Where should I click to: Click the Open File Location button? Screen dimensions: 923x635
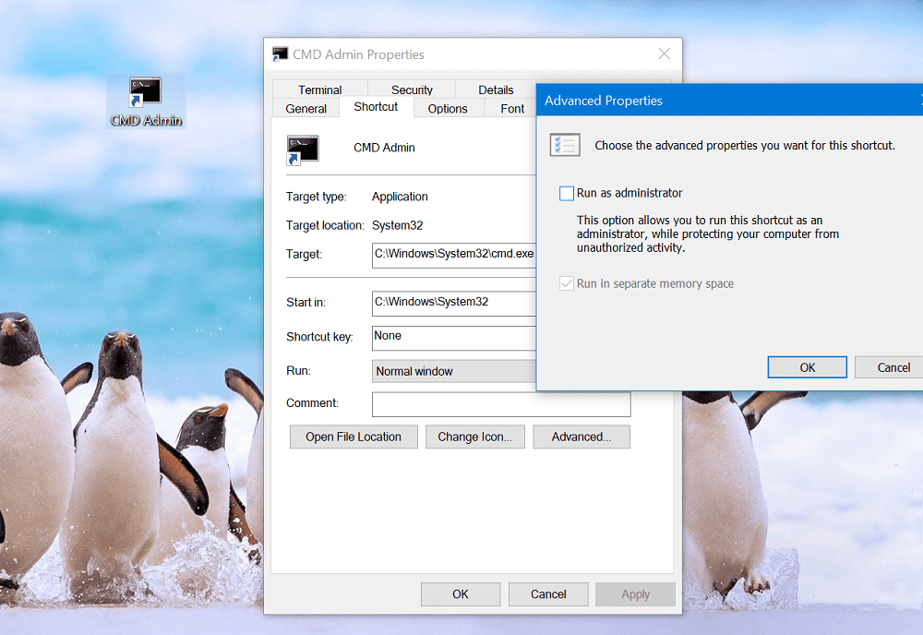[354, 437]
